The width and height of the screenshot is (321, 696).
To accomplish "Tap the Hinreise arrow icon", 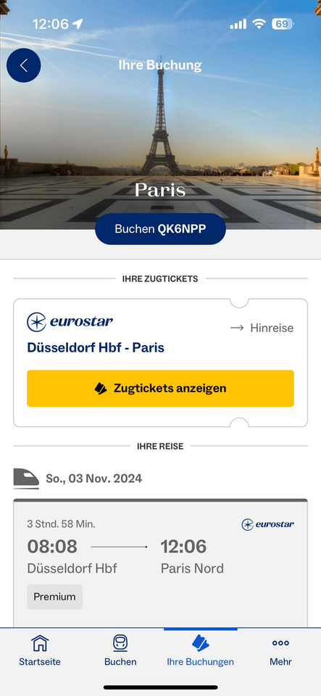I will pyautogui.click(x=237, y=328).
